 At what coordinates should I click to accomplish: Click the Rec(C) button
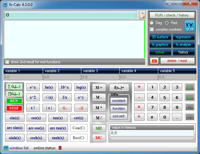point(79,138)
